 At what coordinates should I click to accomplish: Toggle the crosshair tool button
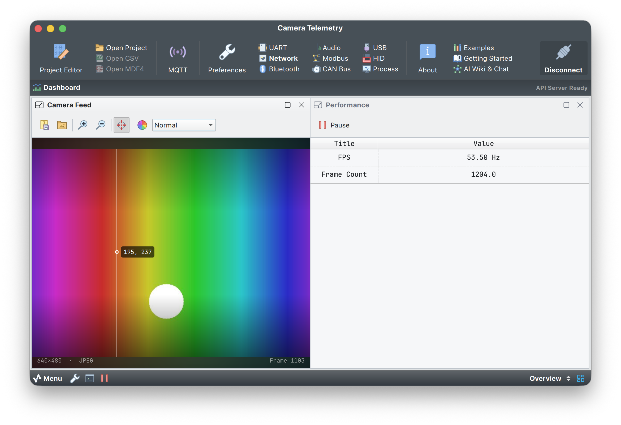[x=121, y=125]
